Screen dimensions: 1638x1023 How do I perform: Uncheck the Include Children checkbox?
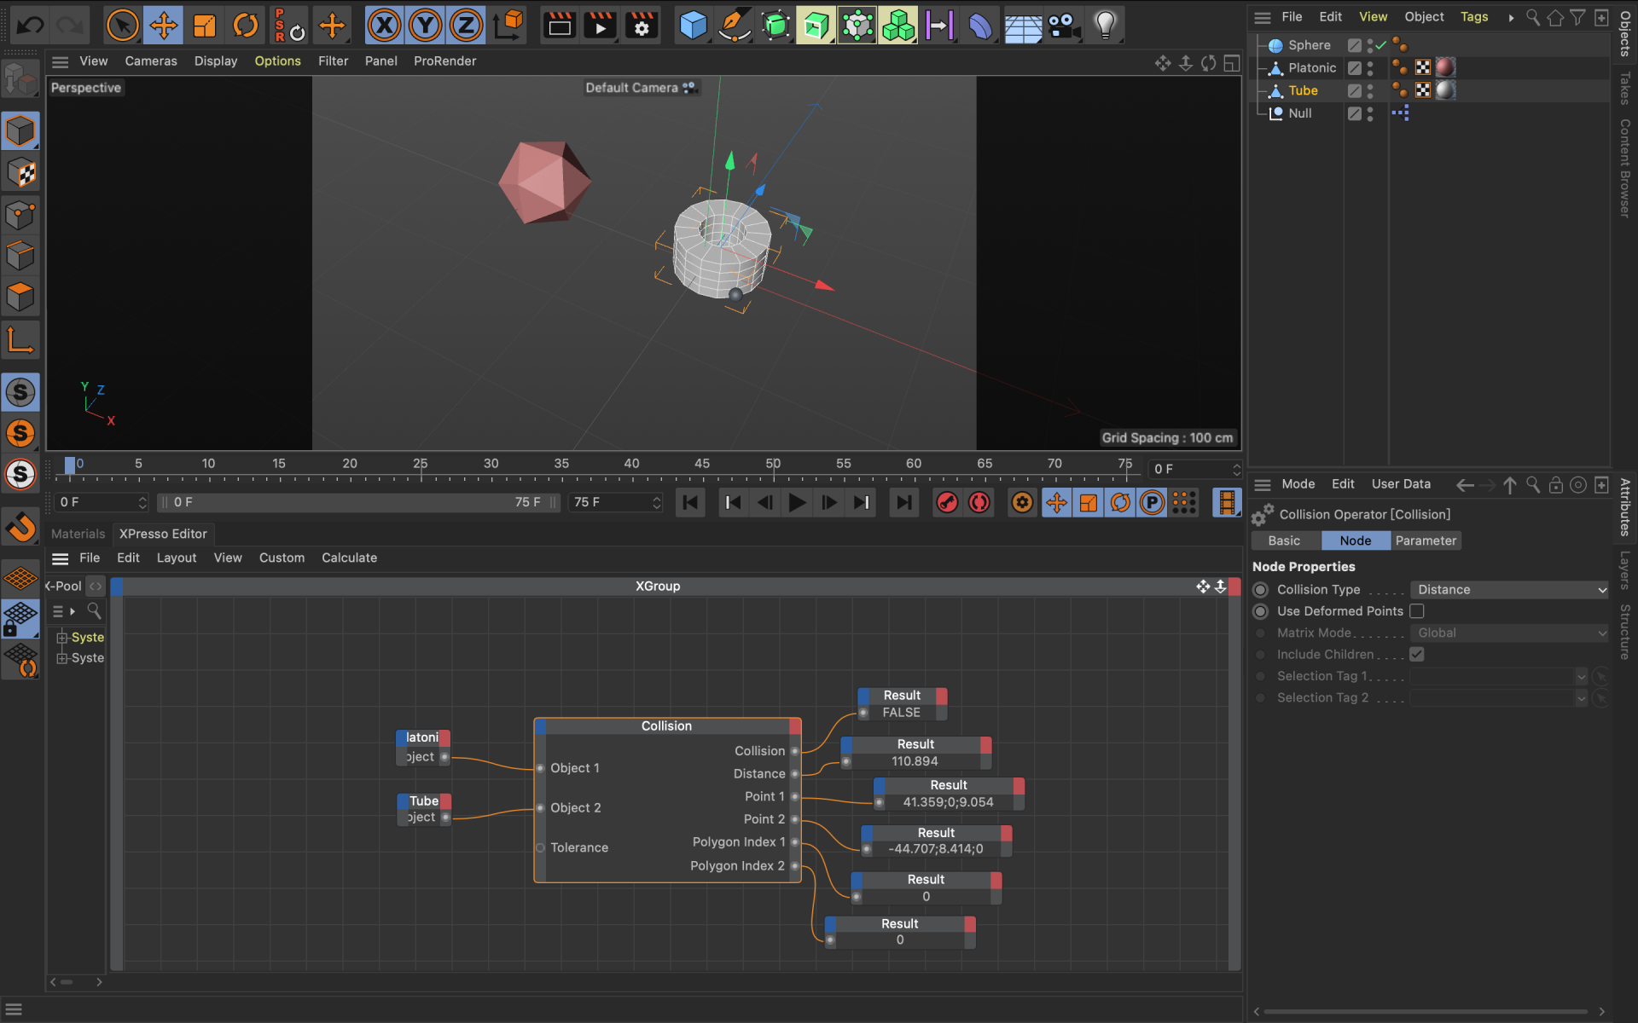tap(1417, 655)
